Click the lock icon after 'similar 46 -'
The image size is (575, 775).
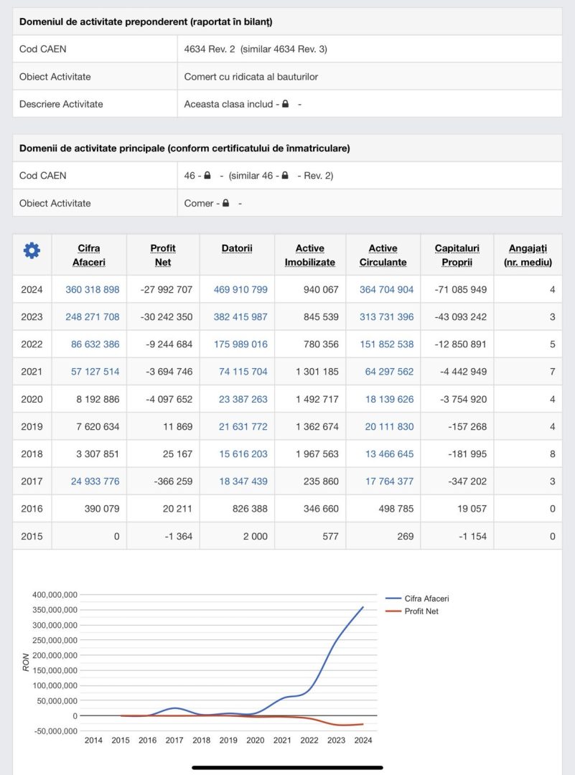point(285,175)
